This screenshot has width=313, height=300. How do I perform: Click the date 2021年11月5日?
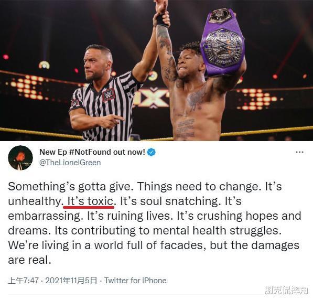(71, 281)
